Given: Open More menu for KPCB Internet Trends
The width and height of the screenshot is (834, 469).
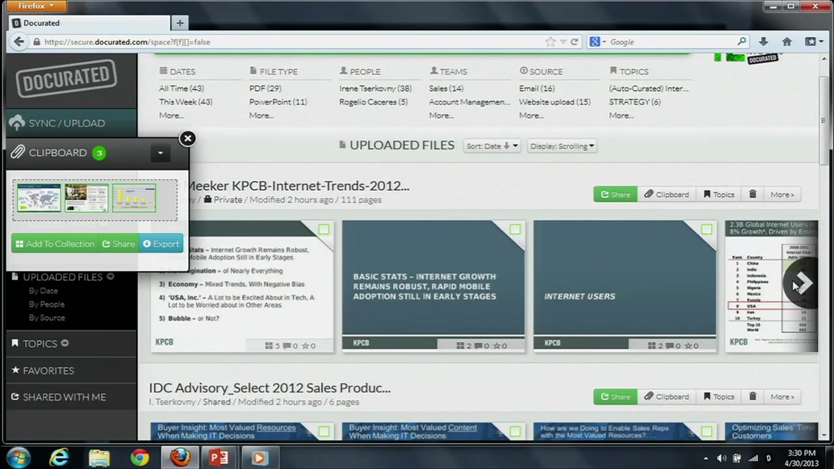Looking at the screenshot, I should coord(782,195).
